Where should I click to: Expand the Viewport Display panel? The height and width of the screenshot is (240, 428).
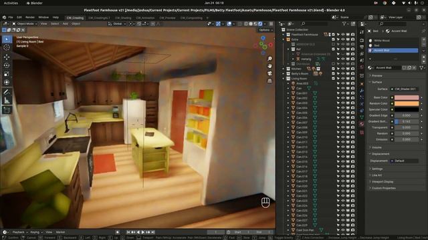(x=382, y=182)
